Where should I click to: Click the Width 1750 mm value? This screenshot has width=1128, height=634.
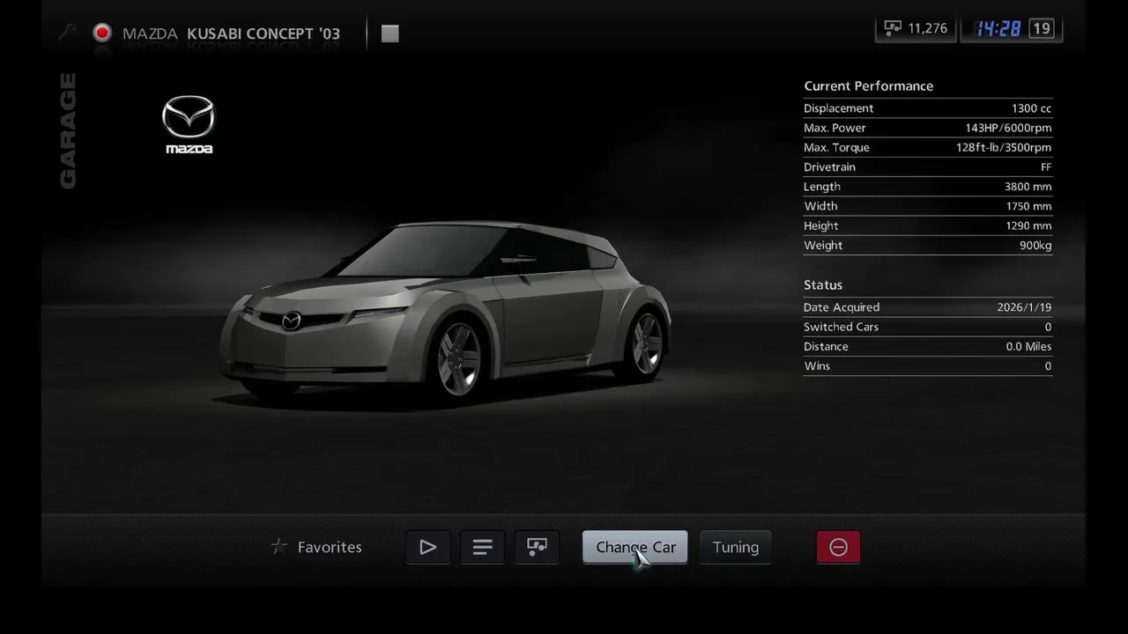tap(1028, 206)
